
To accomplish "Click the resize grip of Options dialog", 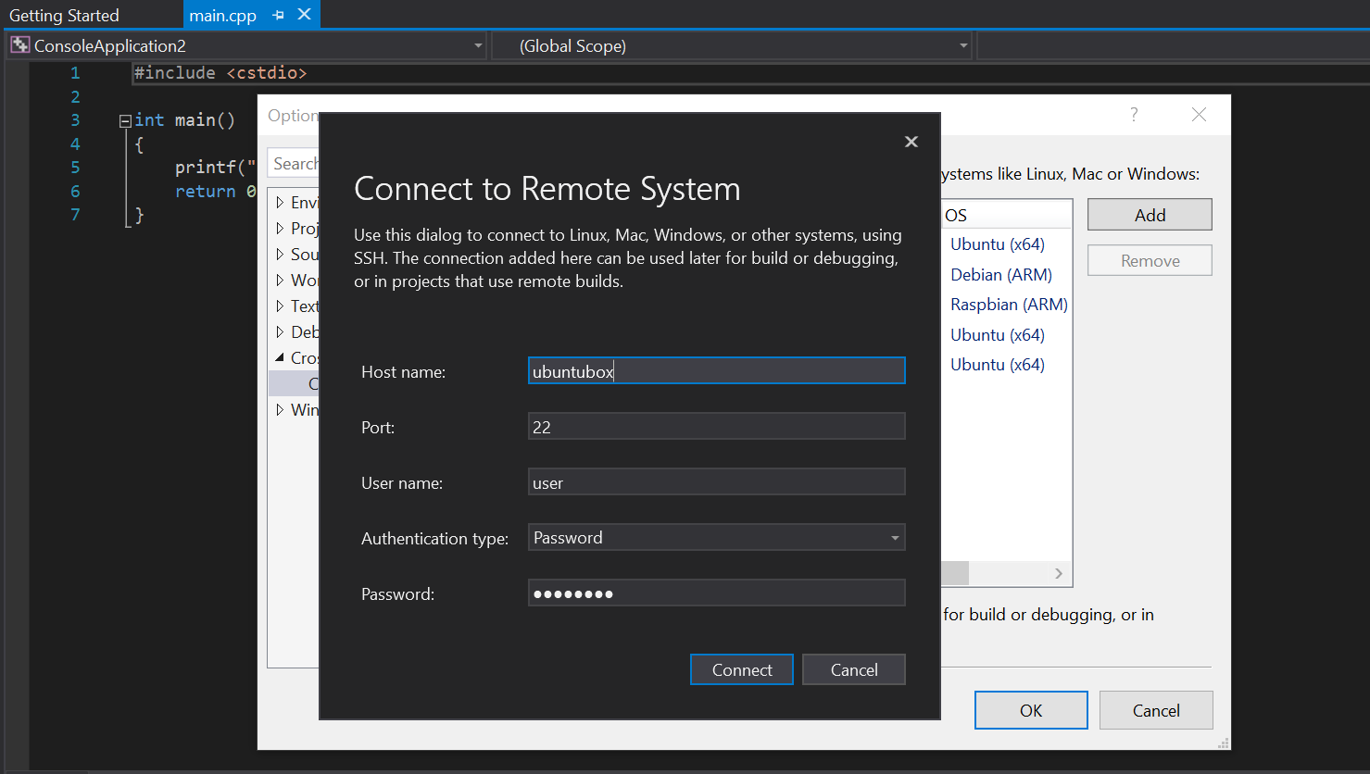I will [x=1224, y=743].
